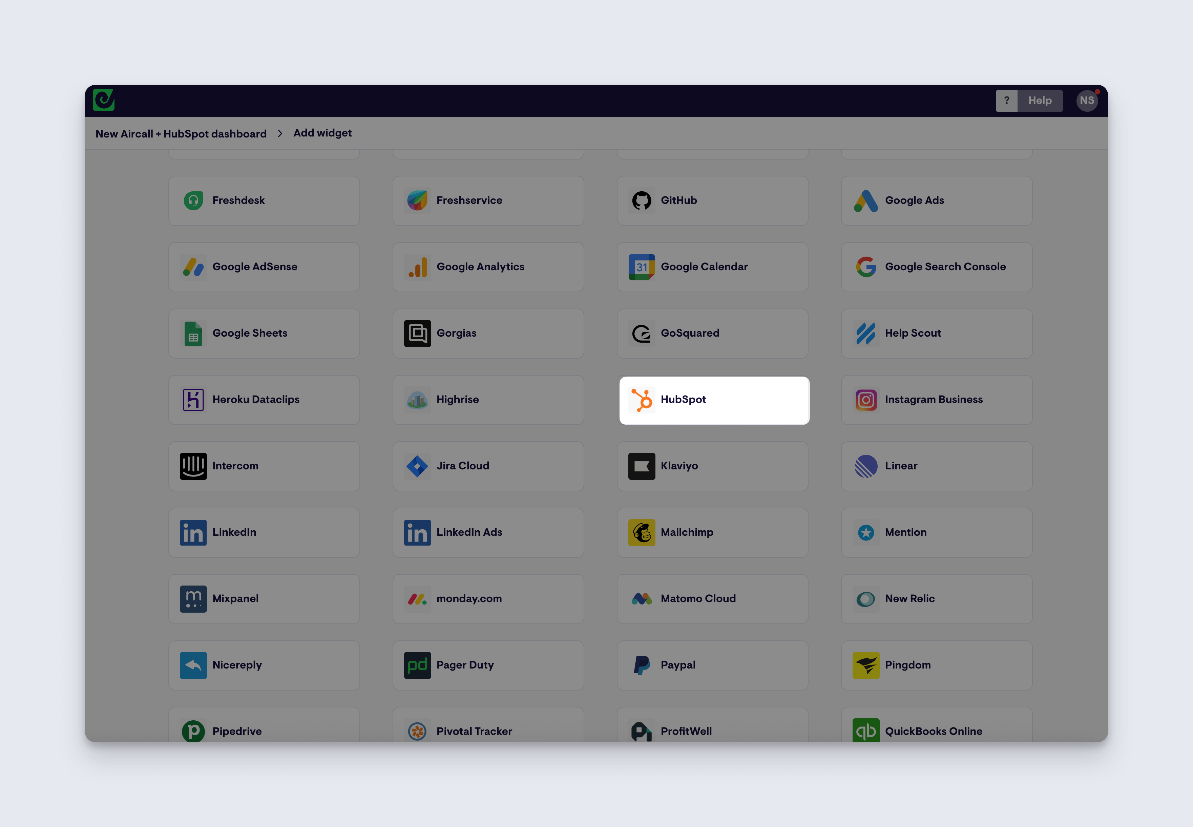Click the HubSpot sprocket icon

pos(642,400)
